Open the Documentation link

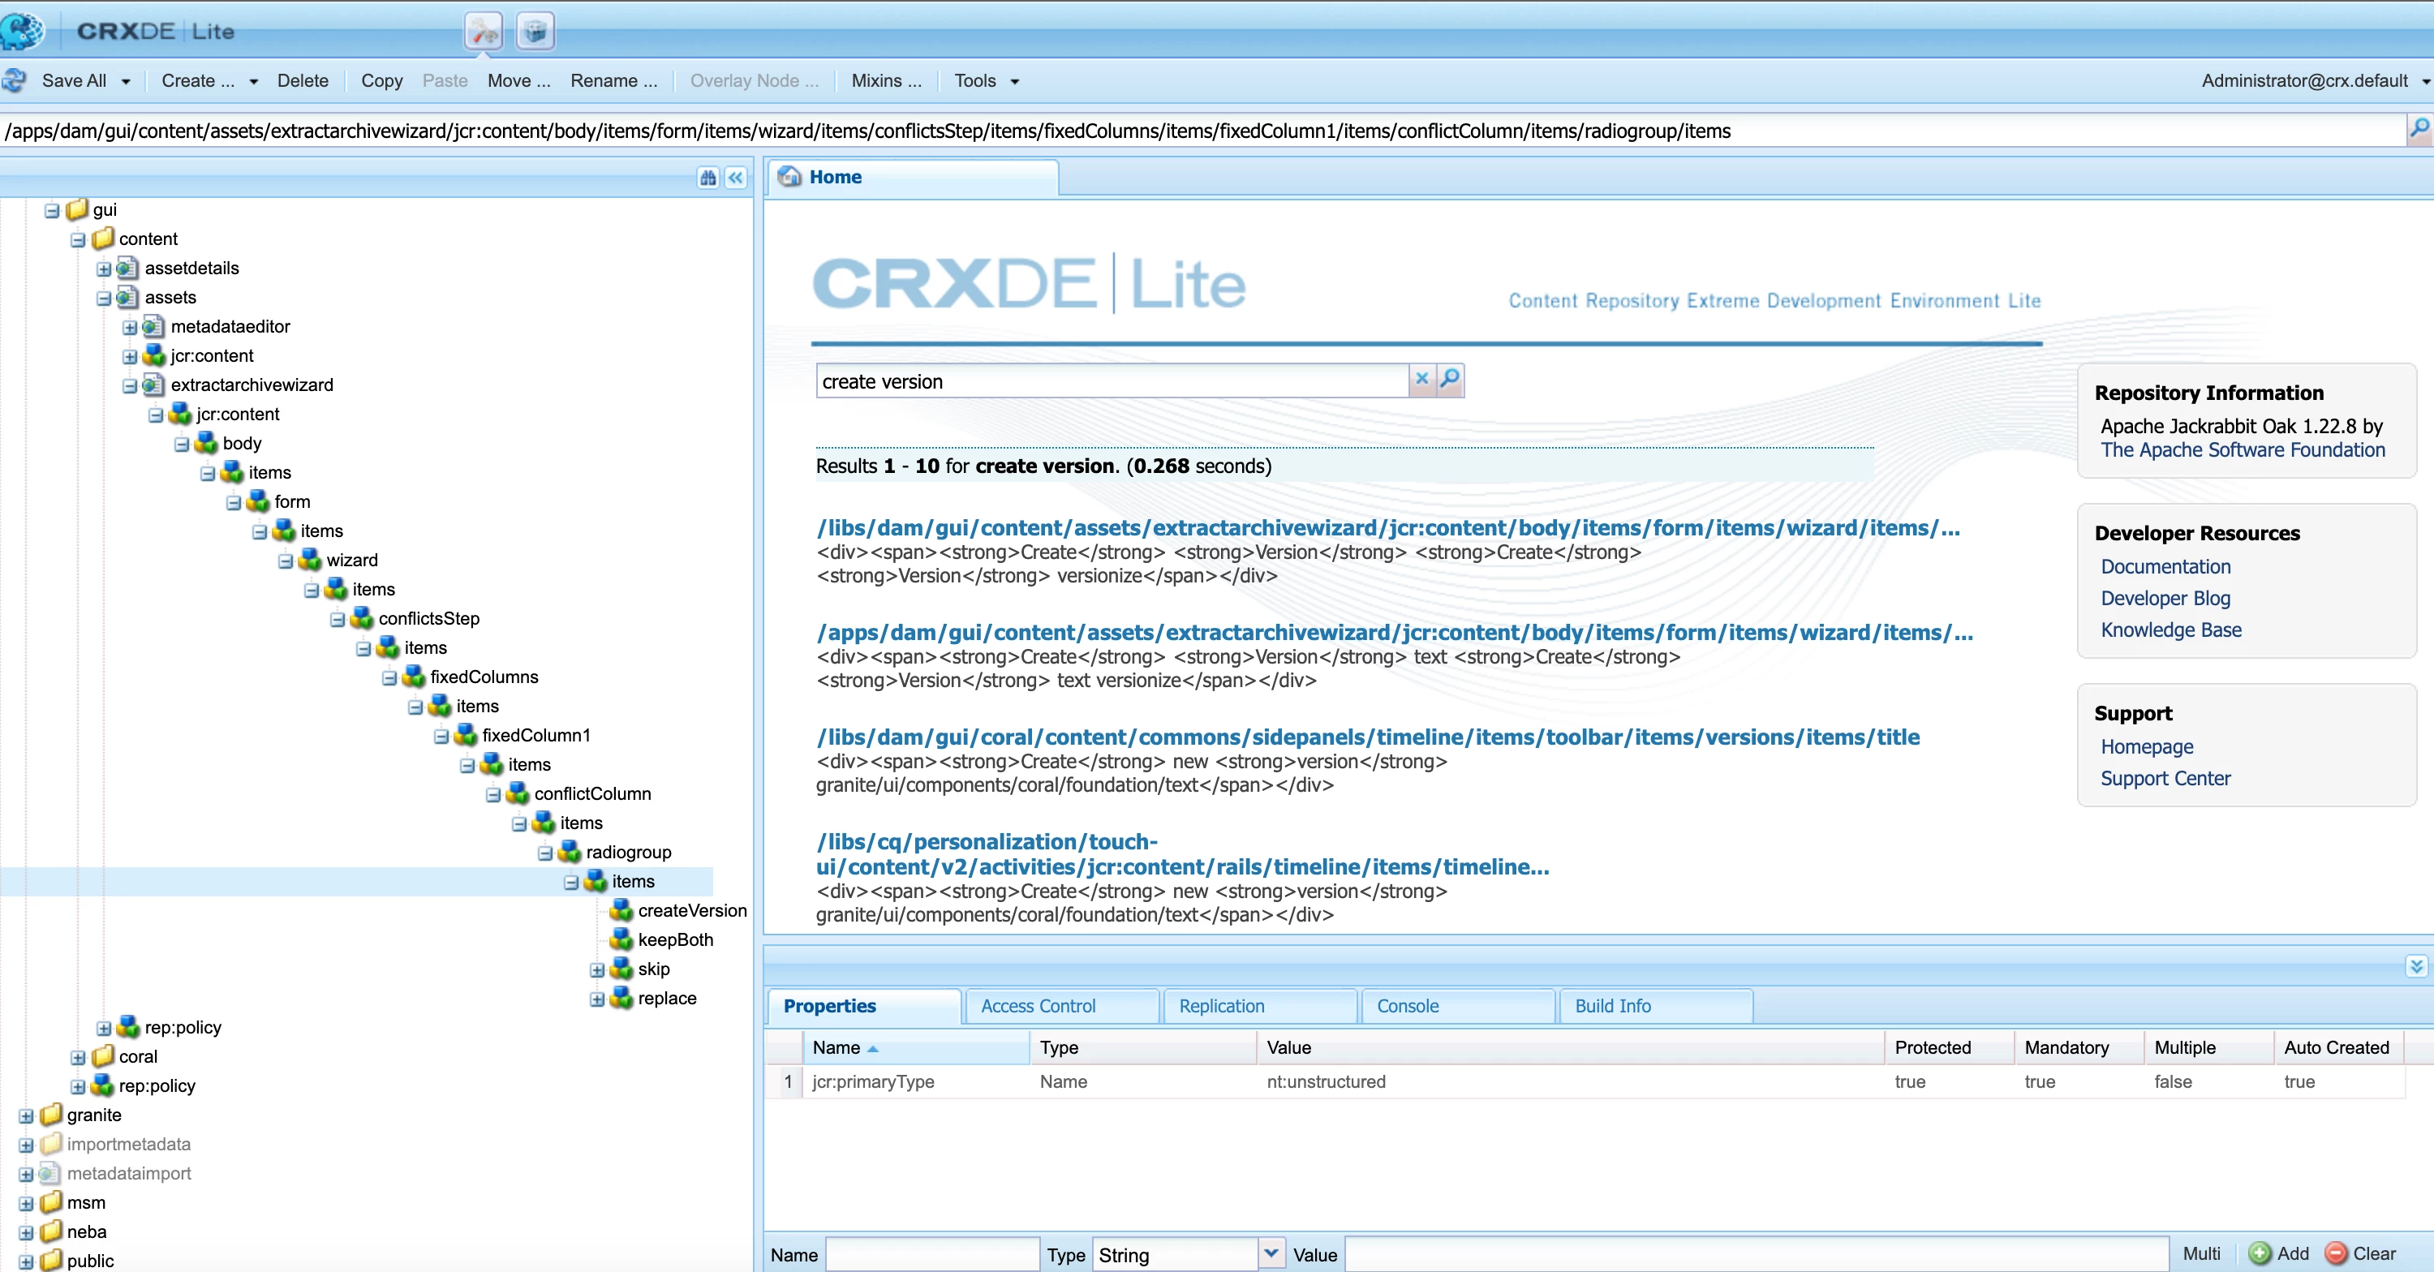[2165, 566]
